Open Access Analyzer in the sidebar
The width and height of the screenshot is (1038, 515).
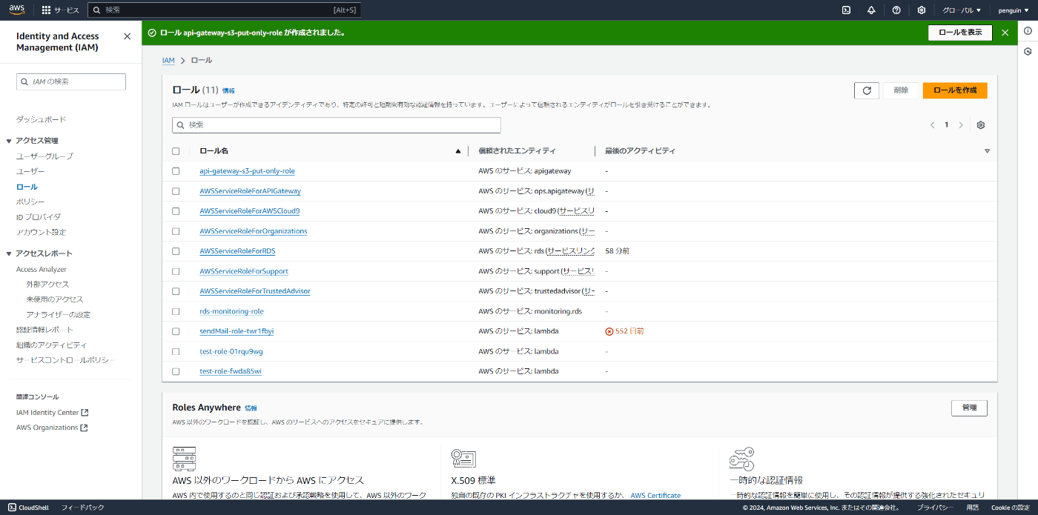point(42,270)
